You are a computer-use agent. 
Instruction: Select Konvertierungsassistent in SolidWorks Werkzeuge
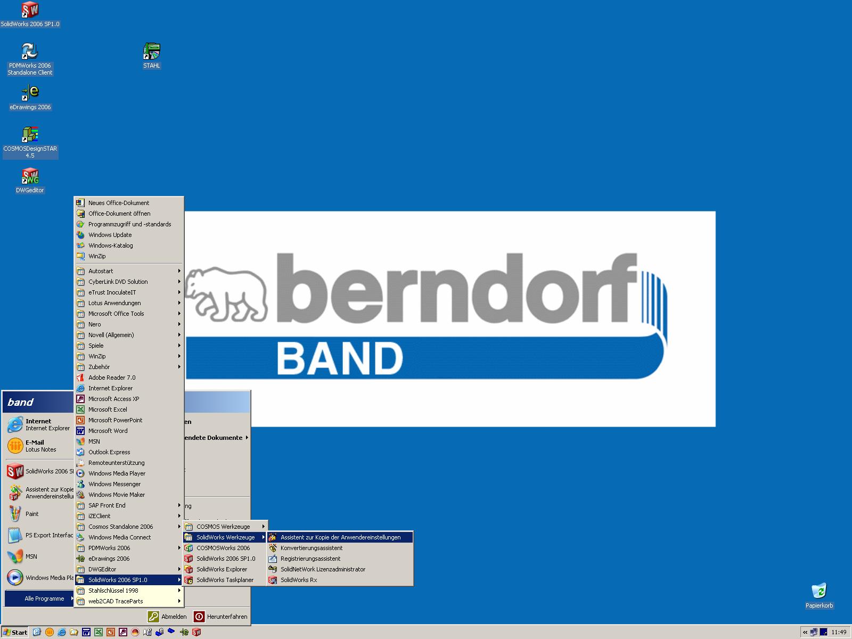[340, 548]
